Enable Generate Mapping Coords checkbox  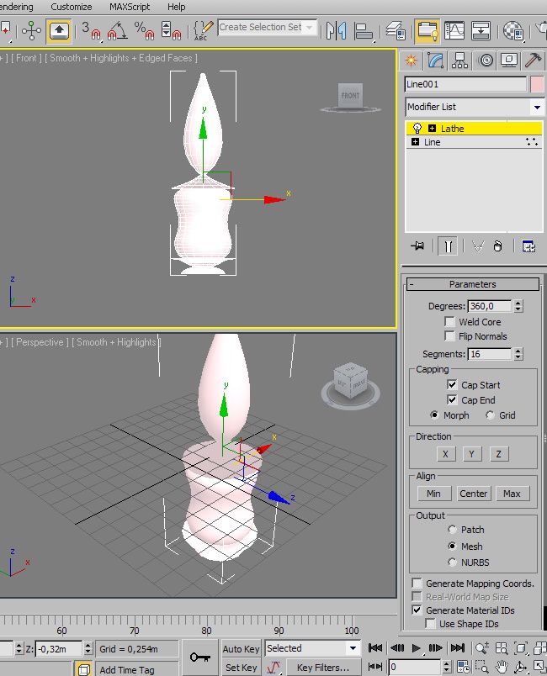(417, 584)
